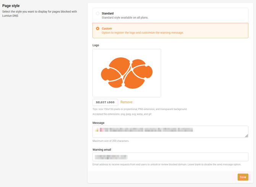
Task: Click the SELECT LOGO button
Action: (x=105, y=102)
